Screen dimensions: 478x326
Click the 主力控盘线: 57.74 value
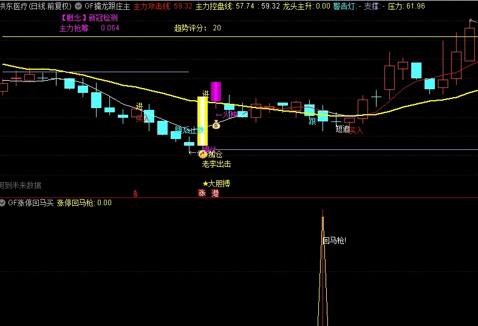(x=225, y=6)
